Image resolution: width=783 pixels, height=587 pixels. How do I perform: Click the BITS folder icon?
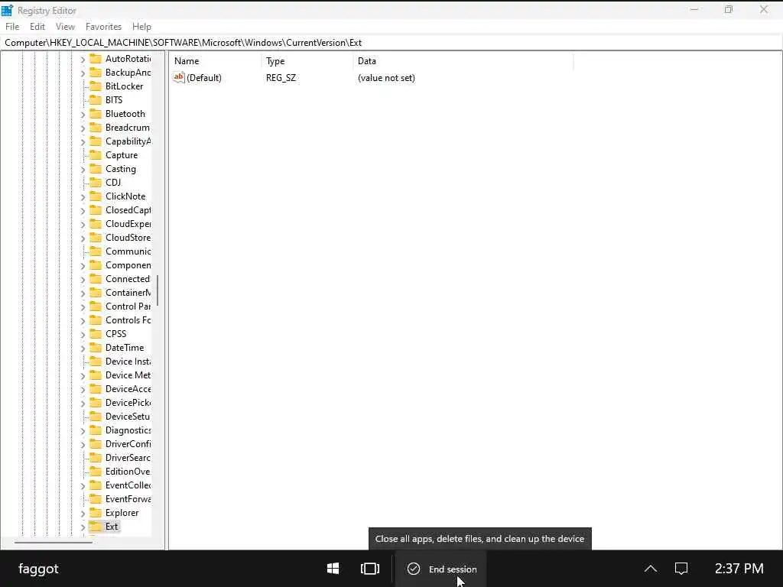(96, 100)
